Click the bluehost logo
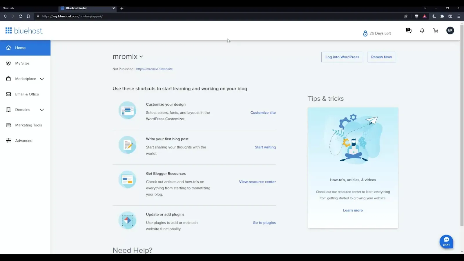This screenshot has width=464, height=261. pos(24,31)
